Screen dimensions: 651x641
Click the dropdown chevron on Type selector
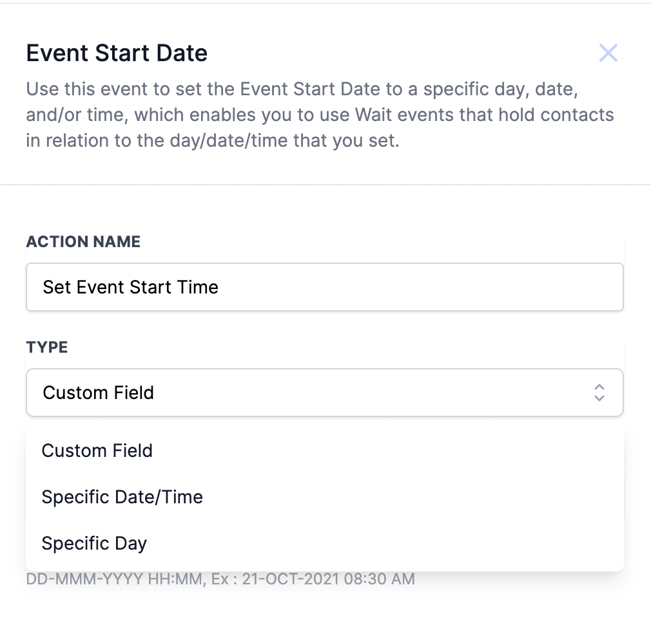coord(599,393)
